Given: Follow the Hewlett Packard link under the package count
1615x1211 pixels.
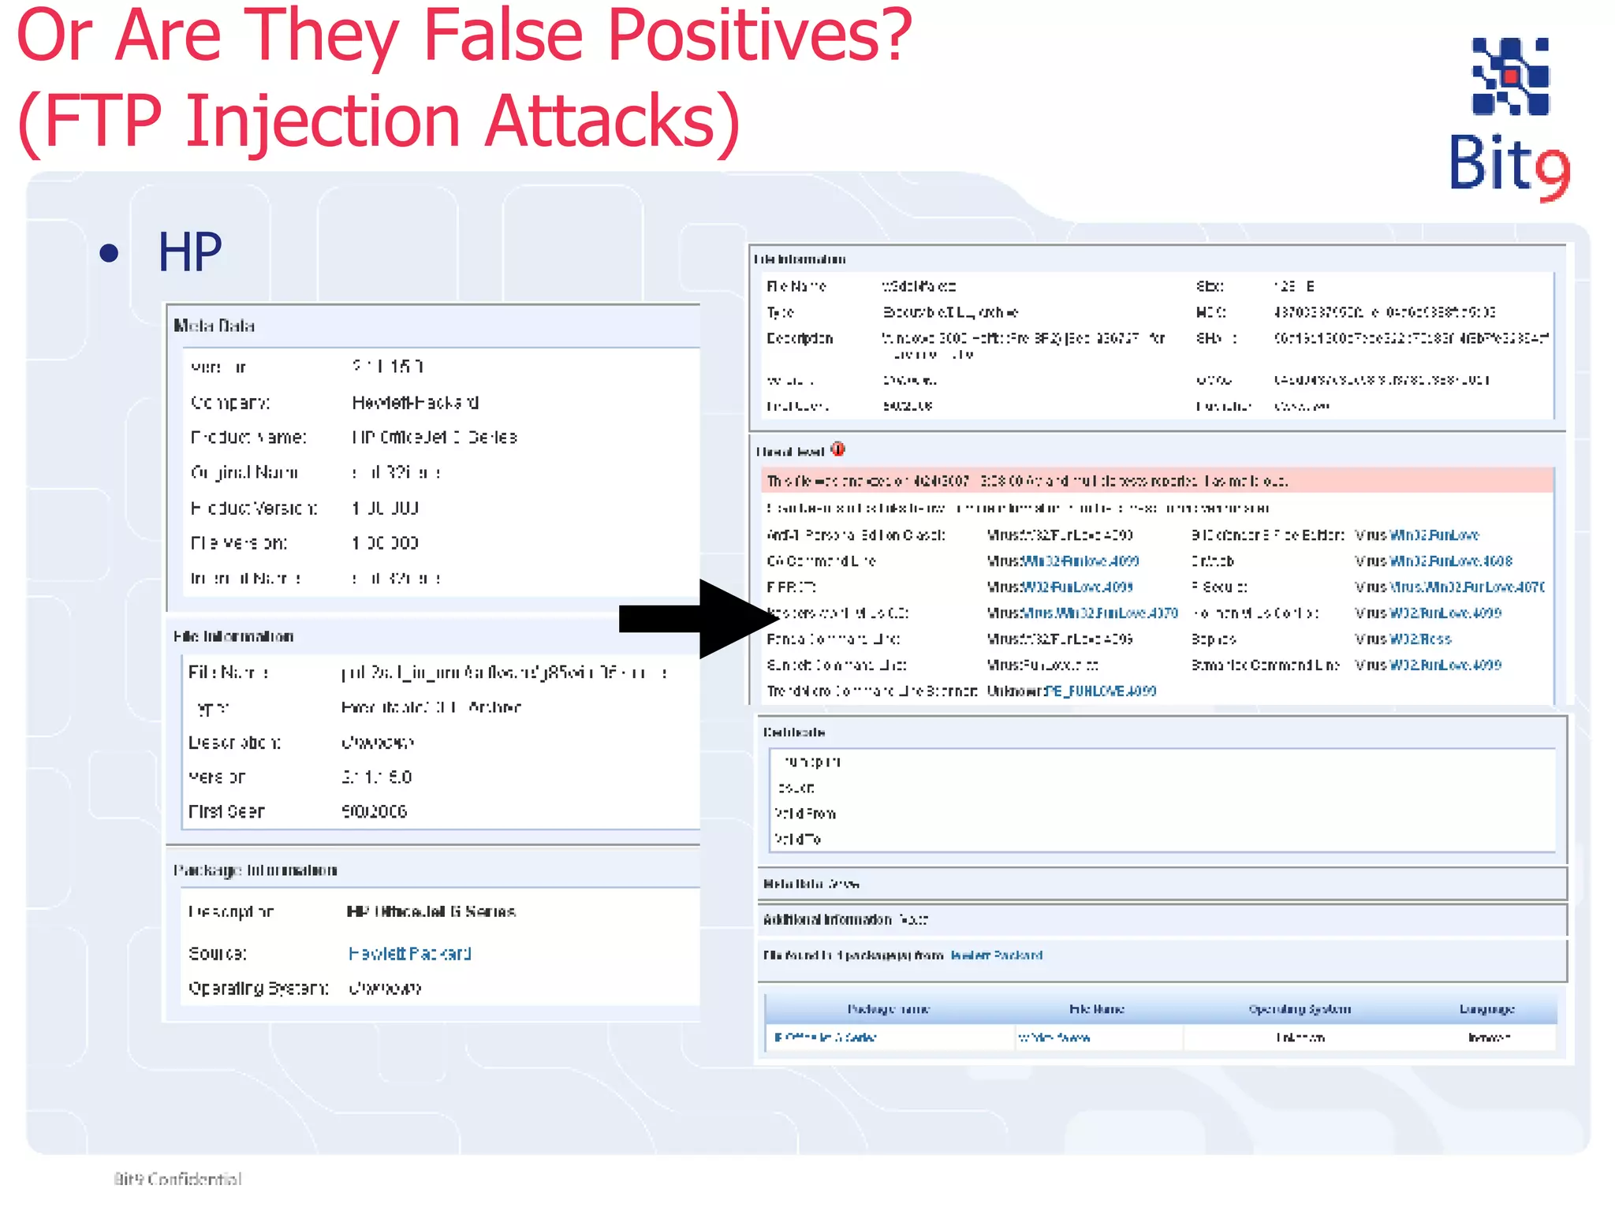Looking at the screenshot, I should pos(996,955).
